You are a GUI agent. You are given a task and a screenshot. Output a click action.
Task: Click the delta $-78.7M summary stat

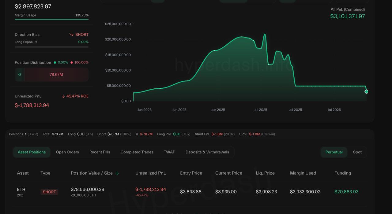click(144, 134)
